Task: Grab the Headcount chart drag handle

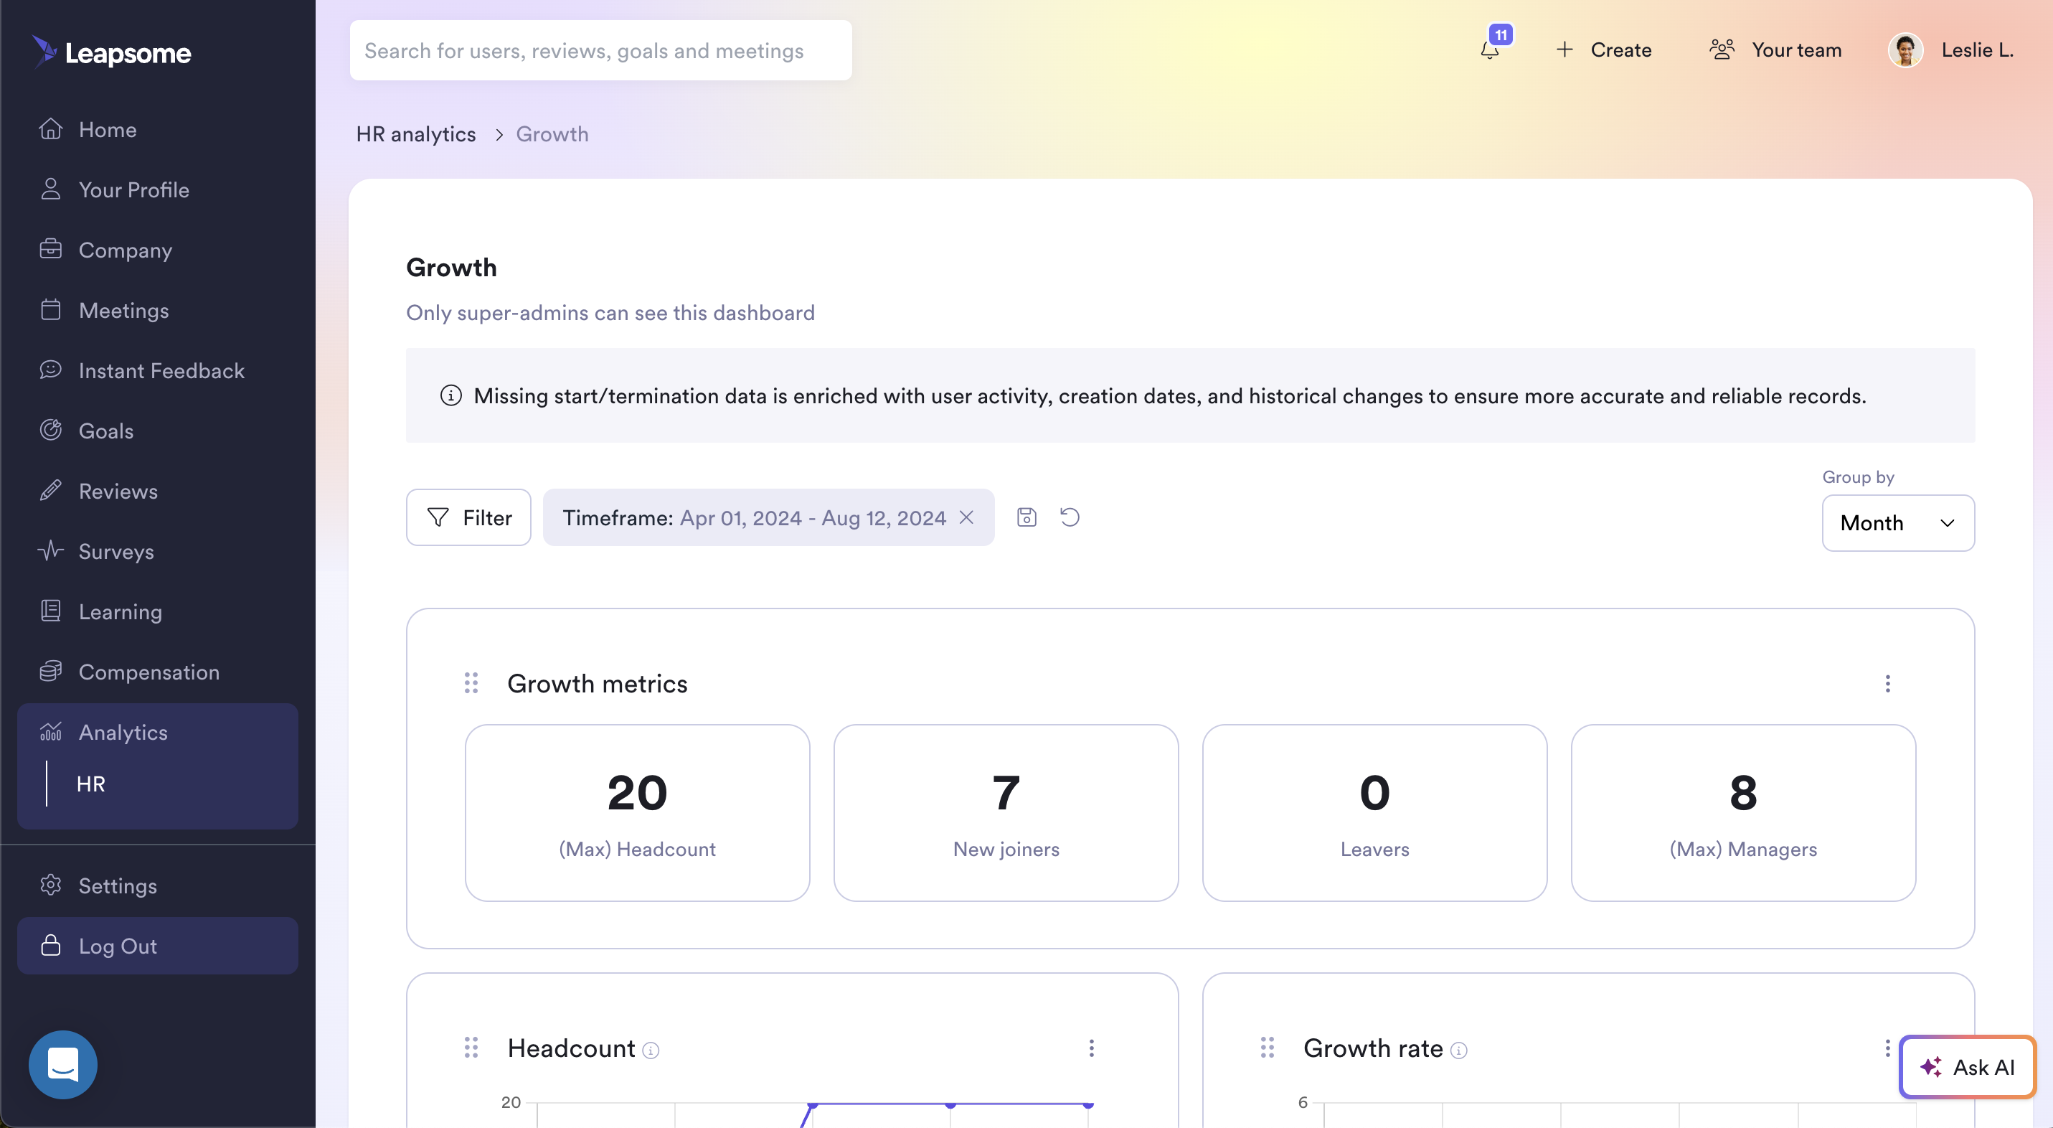Action: [x=471, y=1048]
